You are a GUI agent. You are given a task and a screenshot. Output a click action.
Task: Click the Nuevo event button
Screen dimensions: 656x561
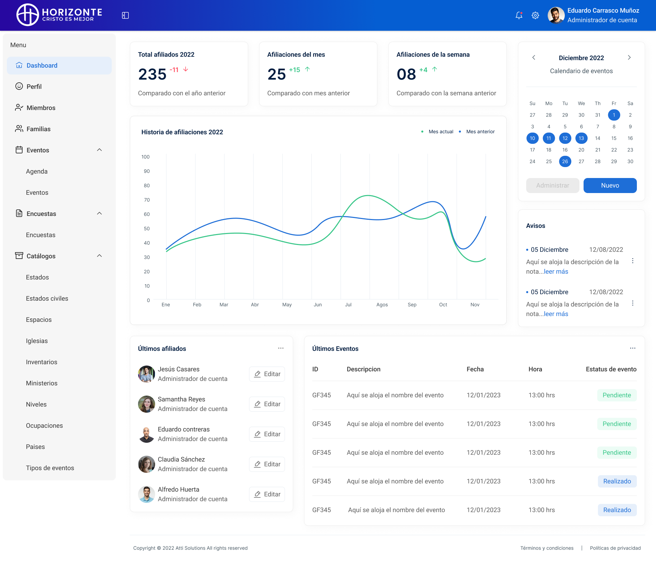(x=610, y=186)
